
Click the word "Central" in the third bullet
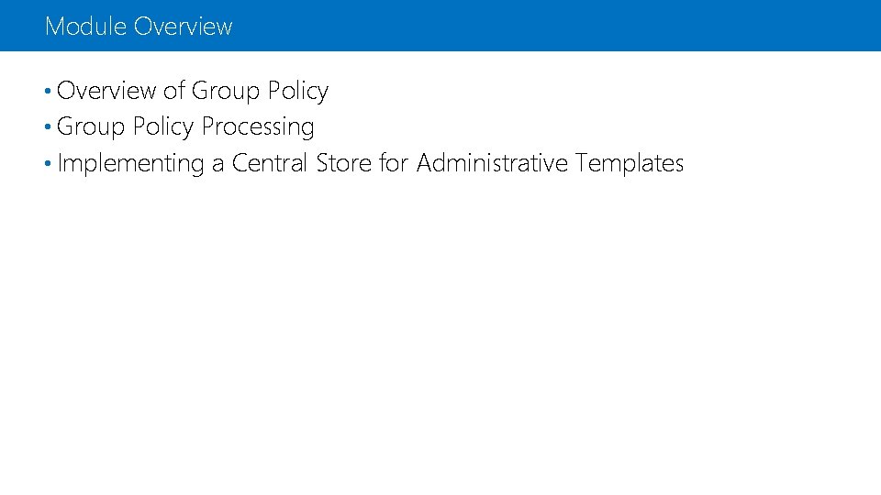click(x=269, y=163)
